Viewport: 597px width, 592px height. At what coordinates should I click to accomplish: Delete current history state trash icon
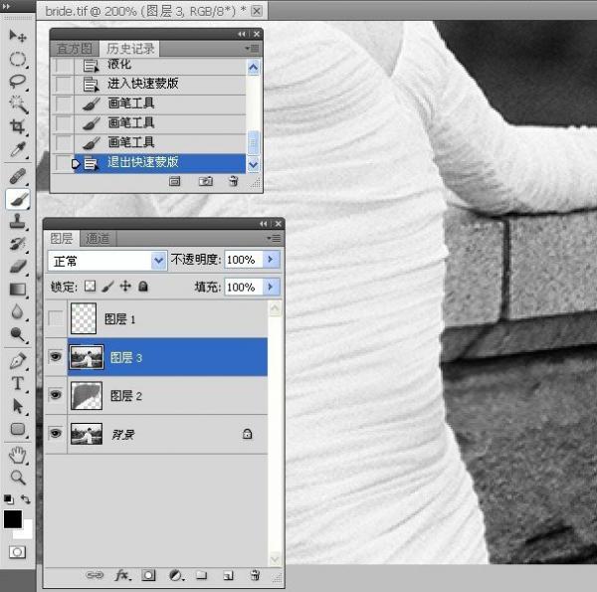point(234,181)
